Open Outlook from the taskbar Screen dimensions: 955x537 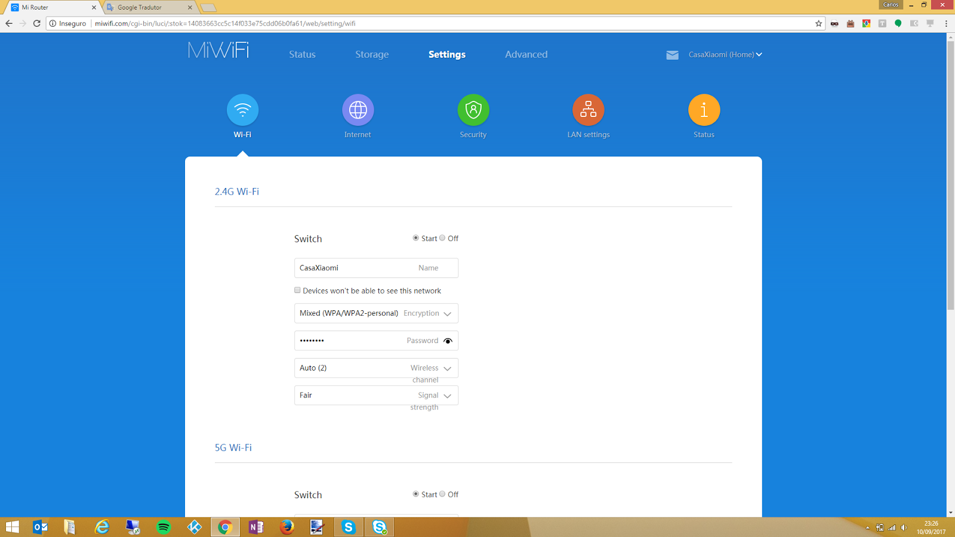coord(40,527)
